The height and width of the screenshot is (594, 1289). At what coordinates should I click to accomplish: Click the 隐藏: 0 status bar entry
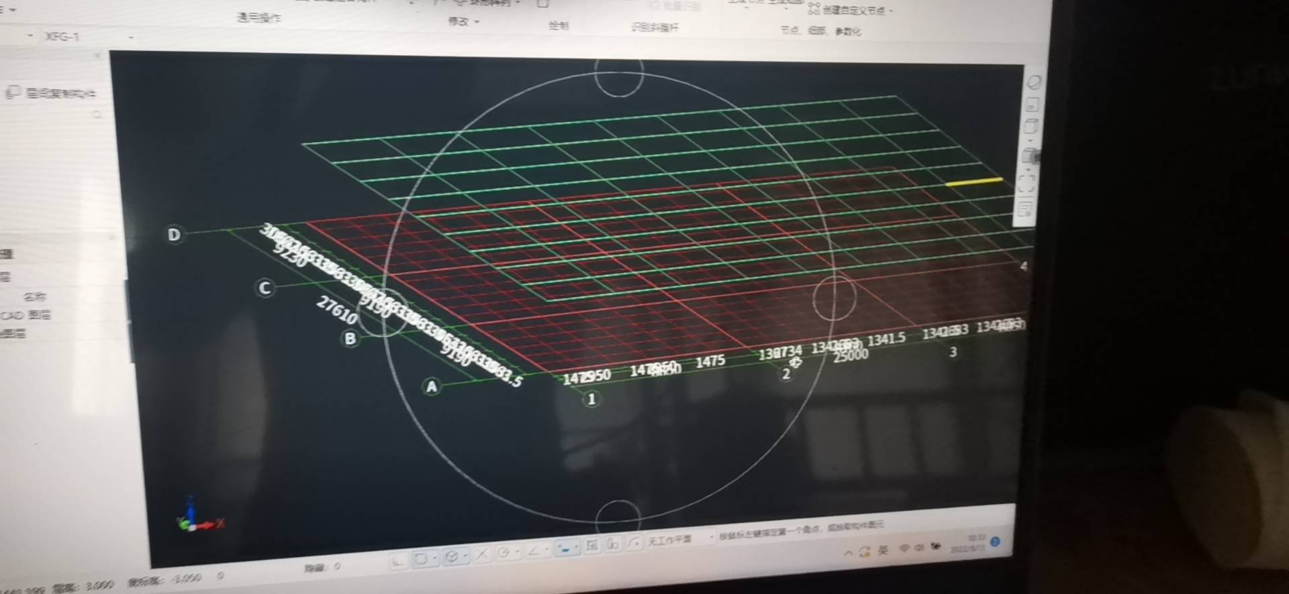tap(322, 568)
